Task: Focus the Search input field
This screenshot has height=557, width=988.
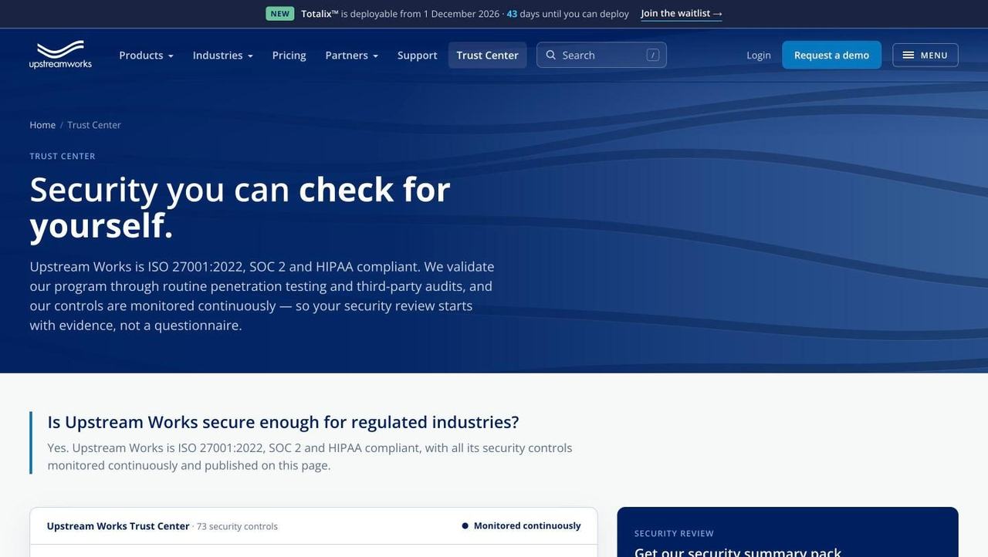Action: [x=602, y=55]
